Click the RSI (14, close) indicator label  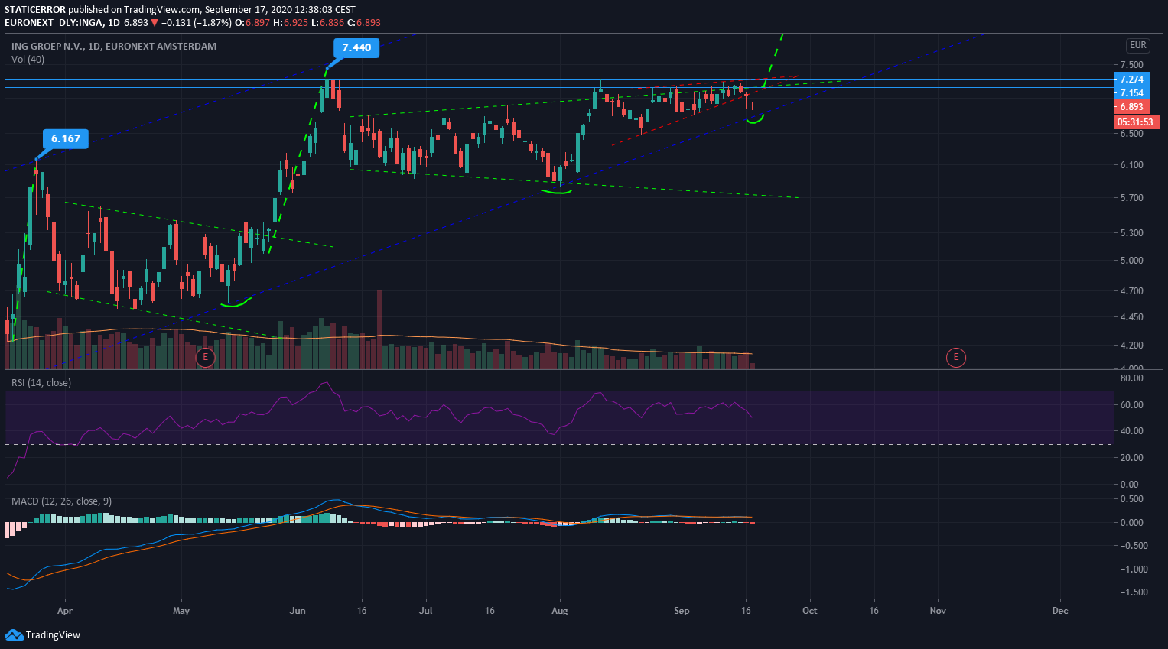coord(41,383)
